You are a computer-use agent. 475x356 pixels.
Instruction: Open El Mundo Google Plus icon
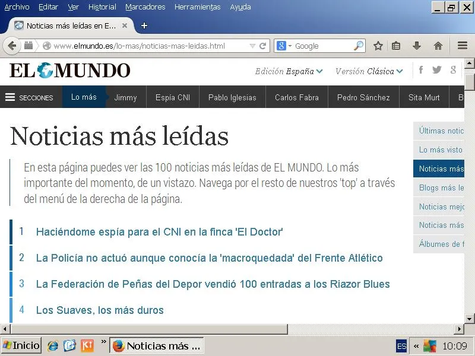(453, 70)
